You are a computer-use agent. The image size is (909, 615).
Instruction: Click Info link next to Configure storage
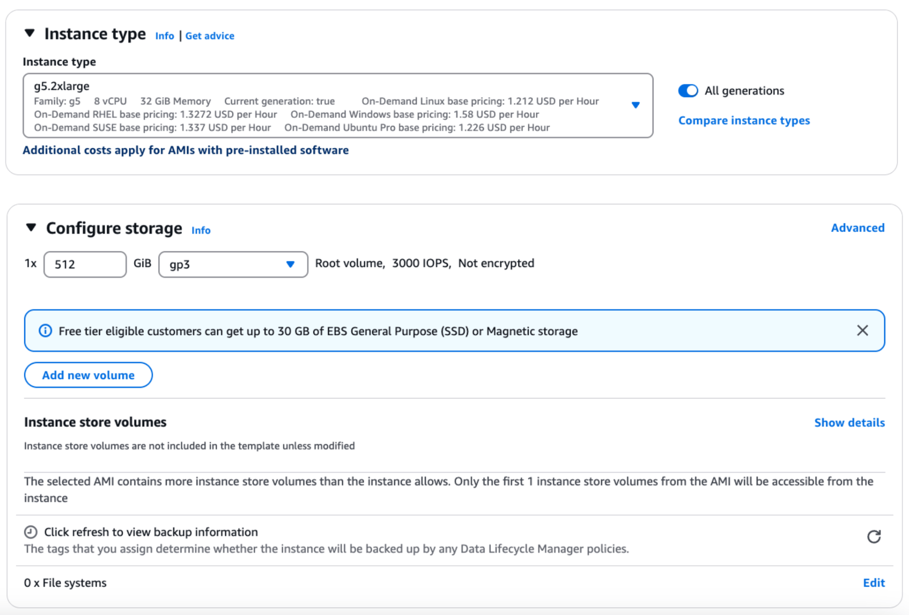[201, 230]
